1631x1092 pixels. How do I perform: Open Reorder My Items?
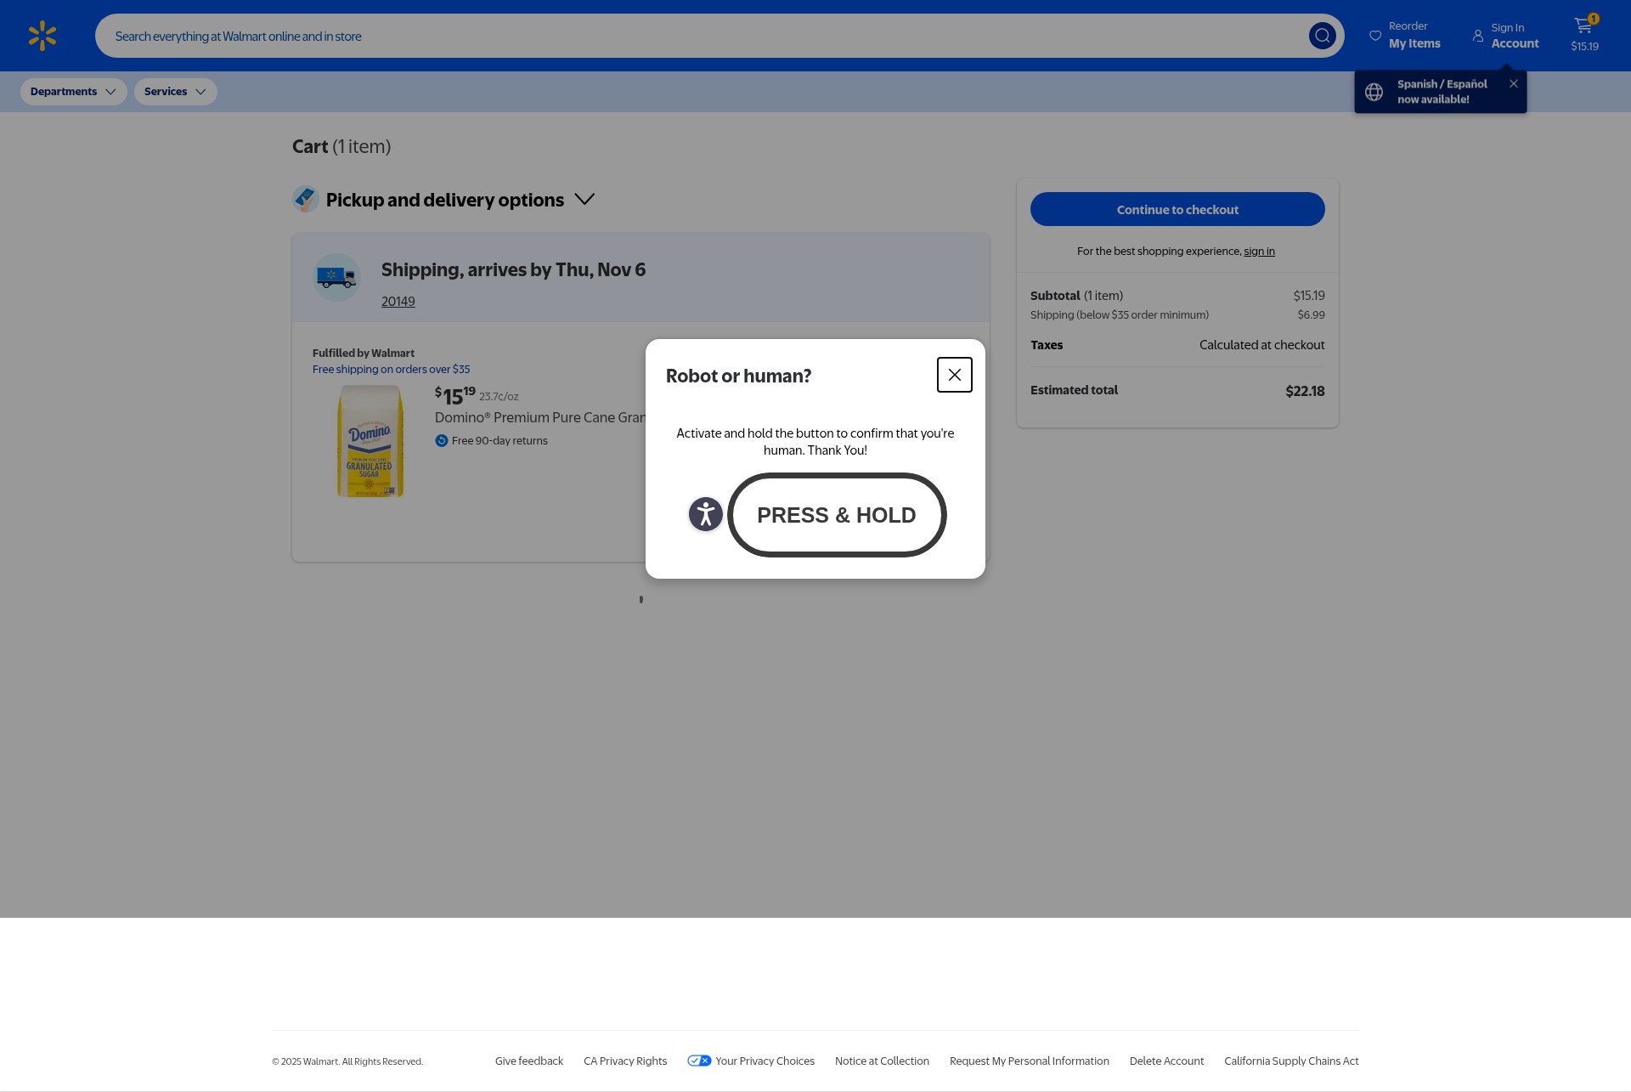[1405, 36]
